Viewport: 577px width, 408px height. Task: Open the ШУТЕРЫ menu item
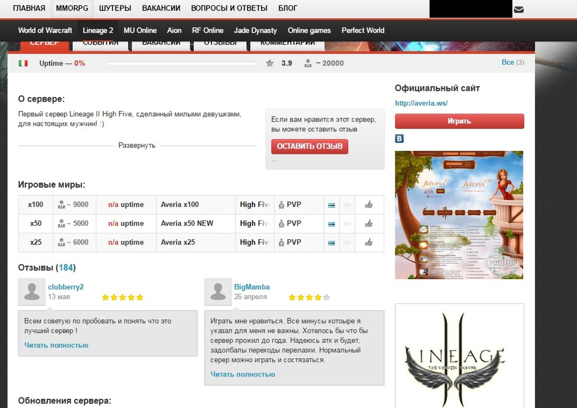point(115,9)
